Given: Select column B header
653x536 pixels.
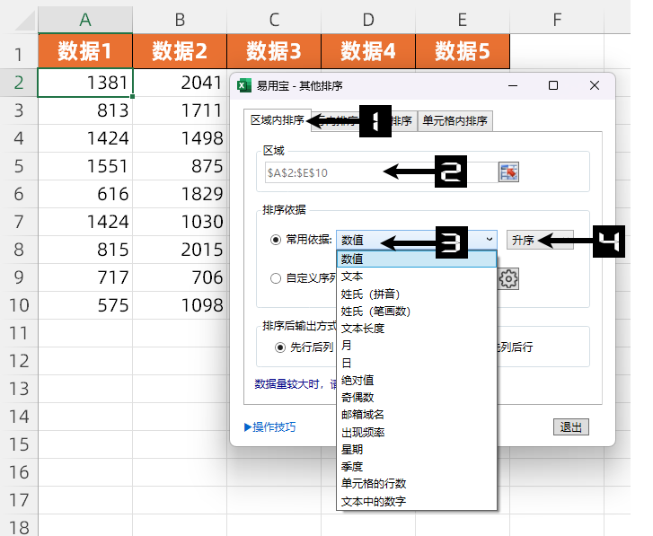Looking at the screenshot, I should (180, 20).
